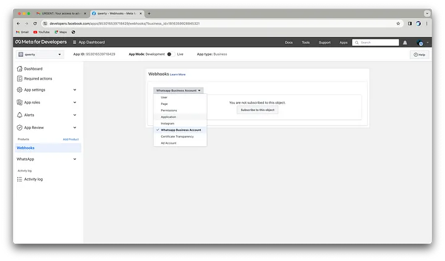This screenshot has height=261, width=445.
Task: Click the Meta for Developers logo
Action: (41, 42)
